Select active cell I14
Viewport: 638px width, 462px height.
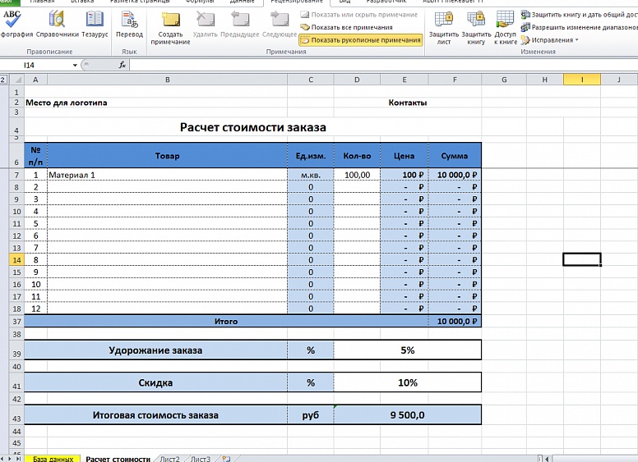(582, 259)
